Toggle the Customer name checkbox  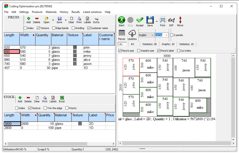click(89, 28)
